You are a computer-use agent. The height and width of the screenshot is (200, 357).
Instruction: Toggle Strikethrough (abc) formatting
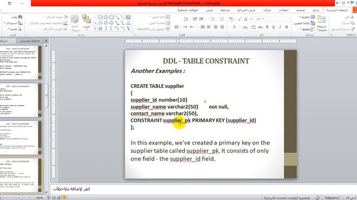pos(260,27)
